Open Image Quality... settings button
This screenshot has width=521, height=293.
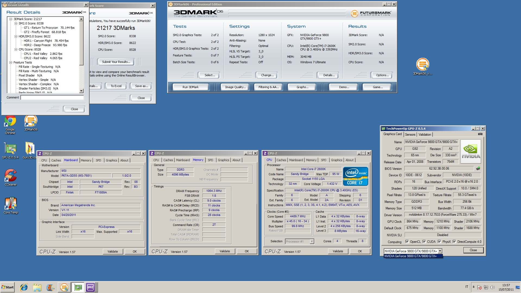point(236,87)
